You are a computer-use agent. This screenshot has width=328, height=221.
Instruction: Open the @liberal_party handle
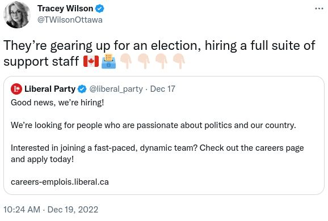(x=116, y=89)
